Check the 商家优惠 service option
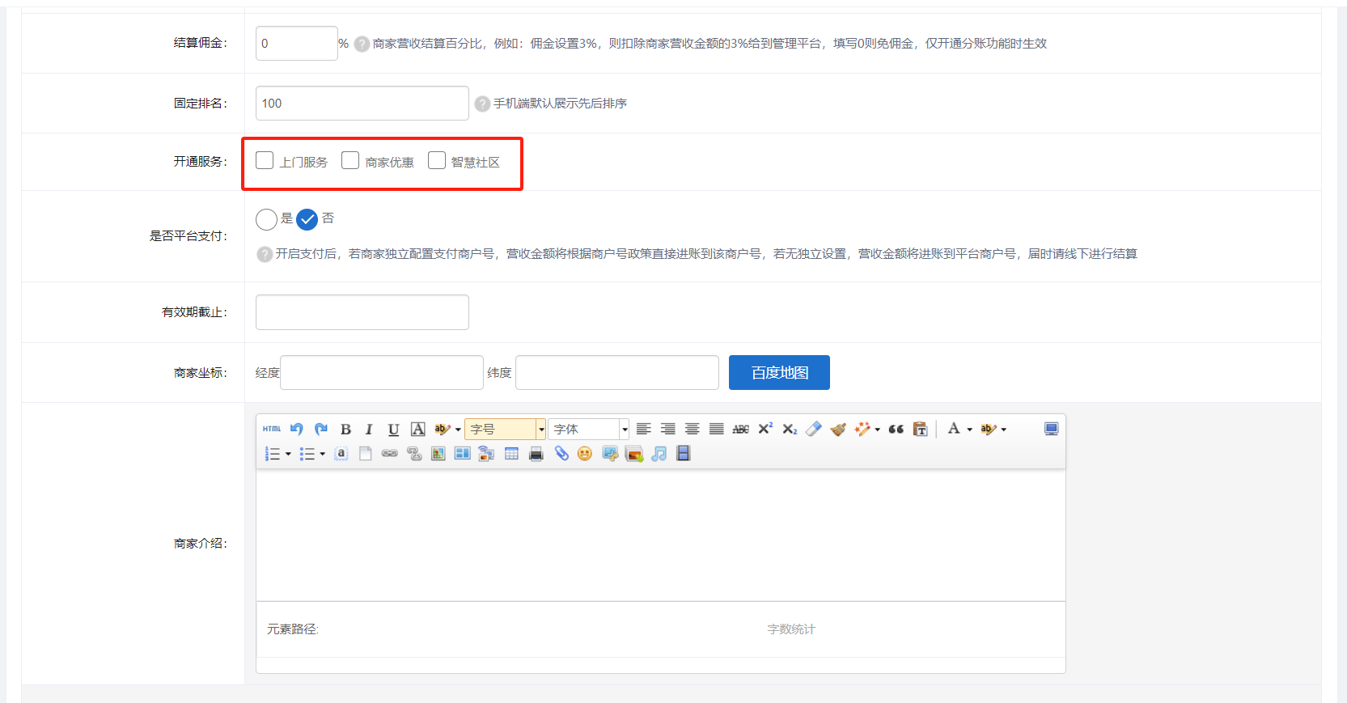This screenshot has width=1347, height=703. point(350,161)
